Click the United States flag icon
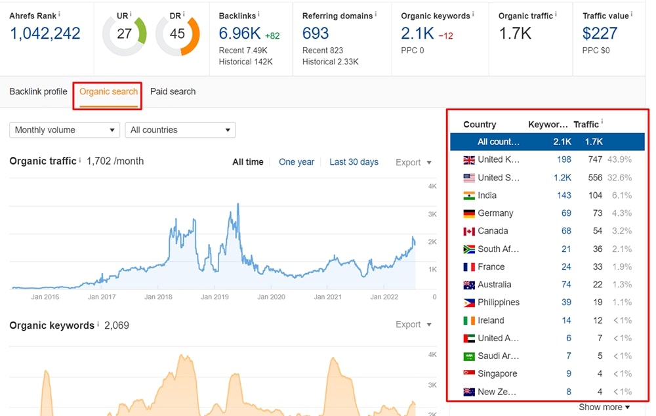 tap(469, 178)
